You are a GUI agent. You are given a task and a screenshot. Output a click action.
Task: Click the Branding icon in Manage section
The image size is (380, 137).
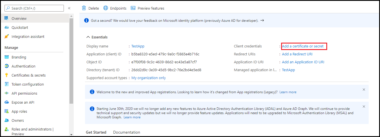pyautogui.click(x=6, y=57)
